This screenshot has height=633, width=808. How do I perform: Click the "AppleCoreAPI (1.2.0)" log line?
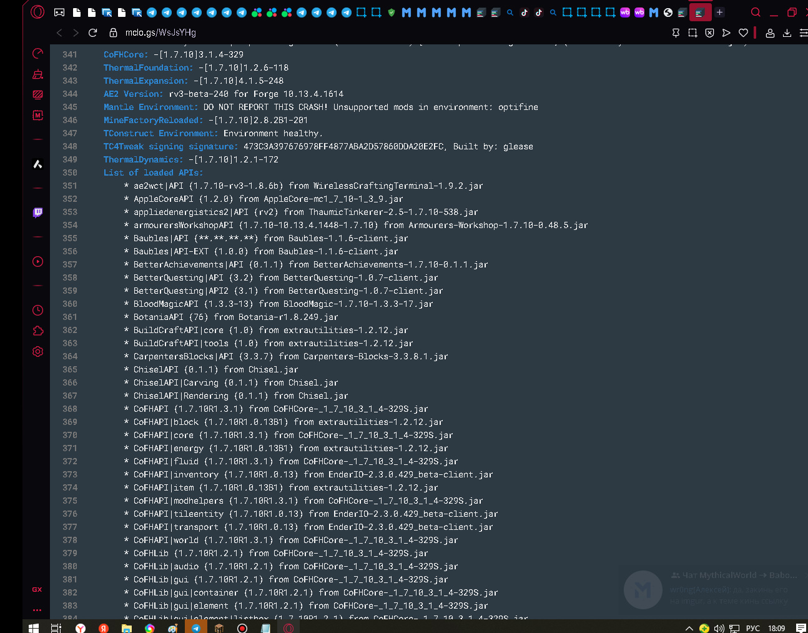(x=264, y=199)
